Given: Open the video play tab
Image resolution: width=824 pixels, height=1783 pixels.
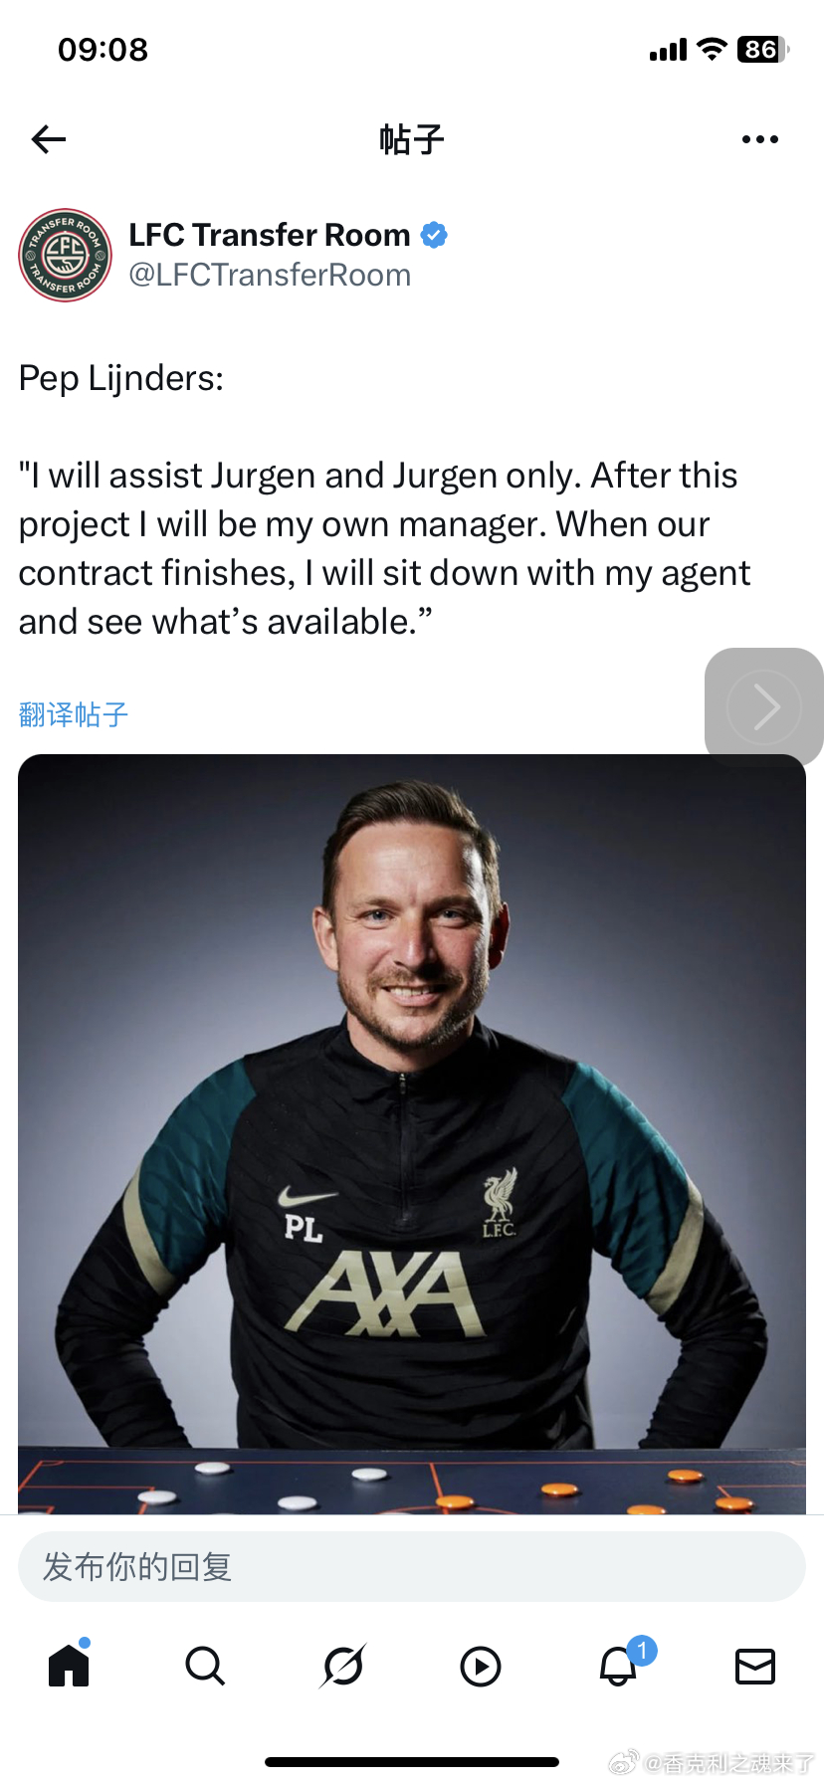Looking at the screenshot, I should point(481,1667).
